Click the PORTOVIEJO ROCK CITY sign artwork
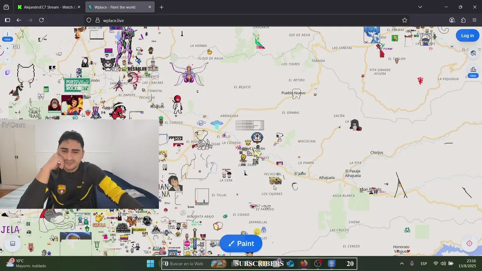Viewport: 482px width, 271px height. click(77, 85)
